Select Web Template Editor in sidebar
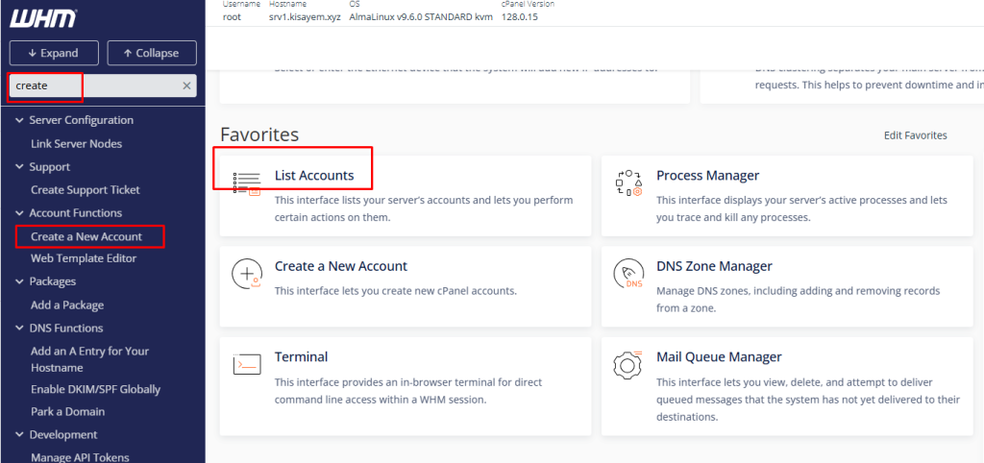 pos(84,258)
